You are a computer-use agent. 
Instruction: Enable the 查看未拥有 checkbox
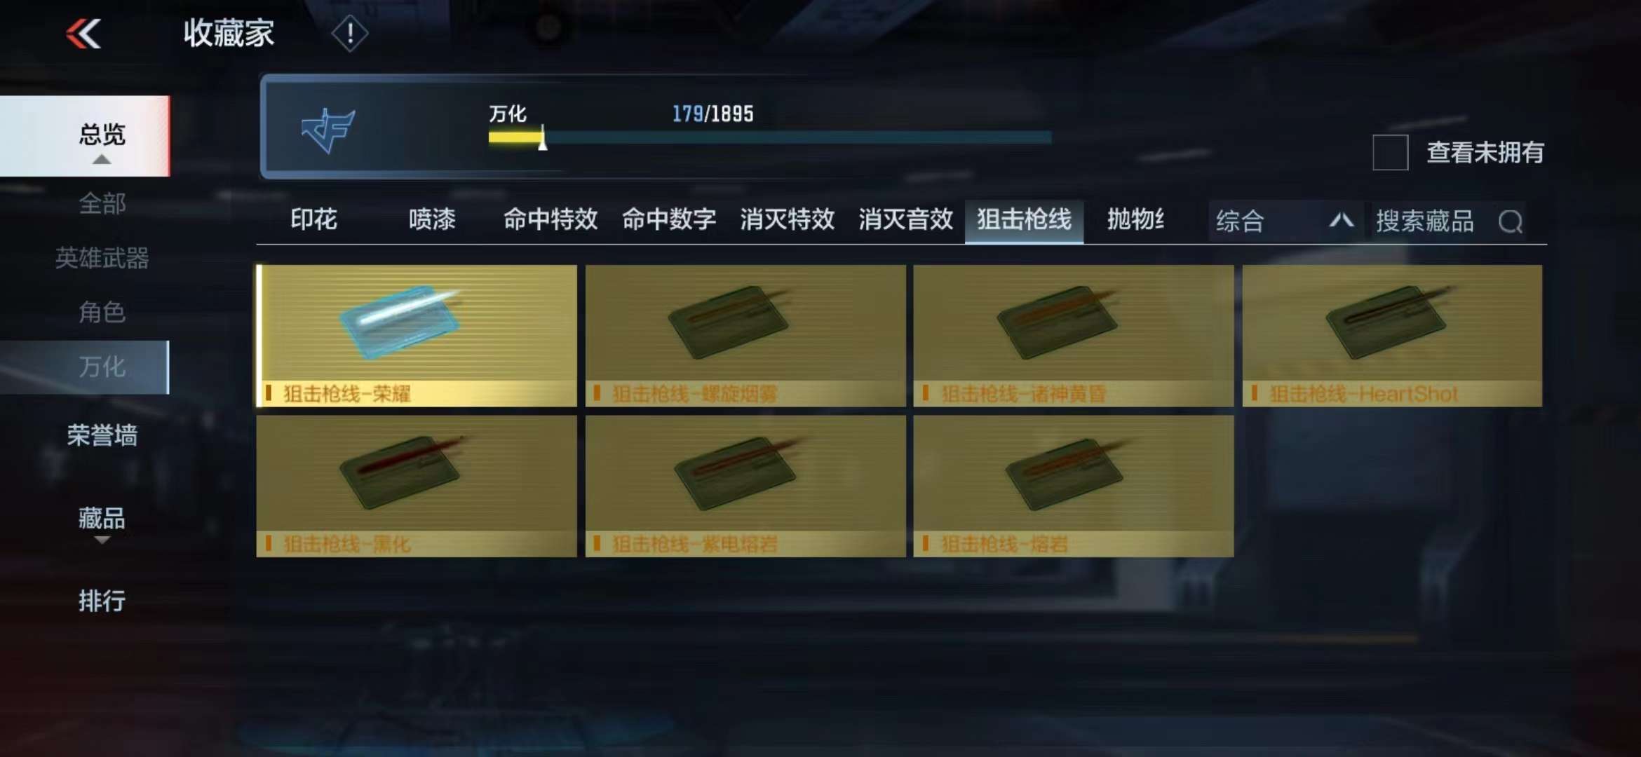(x=1390, y=152)
